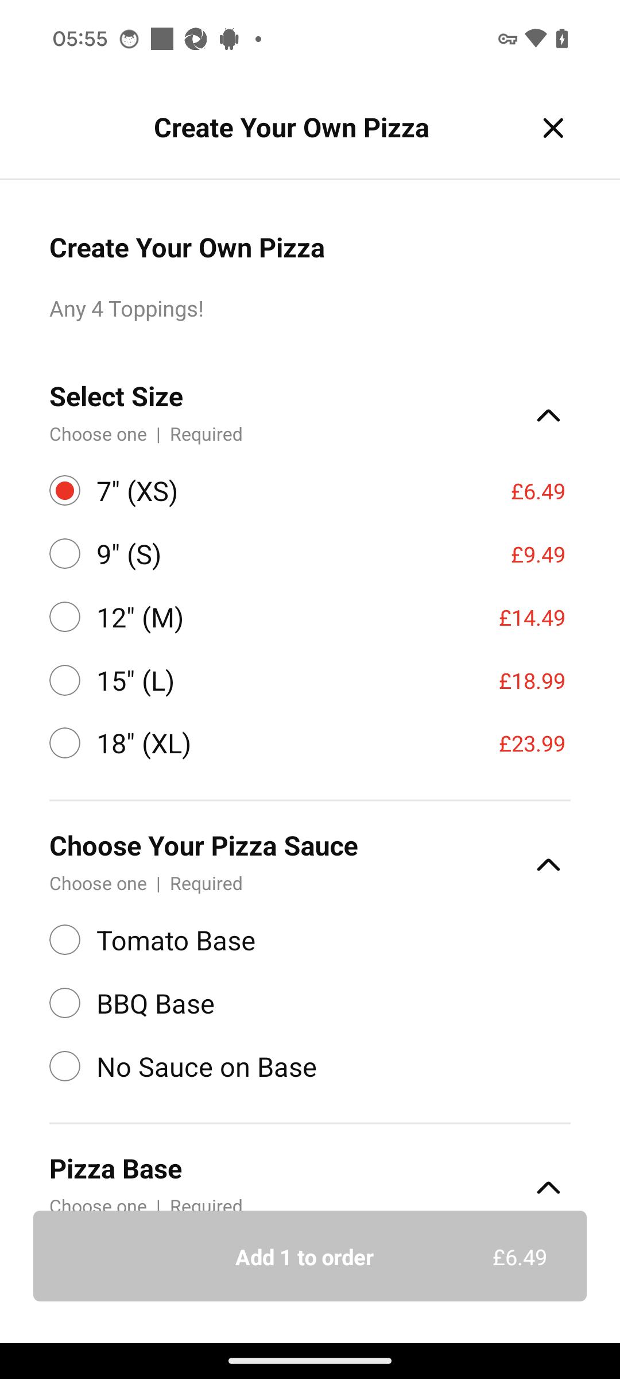
Task: Tap the VPN key status icon
Action: (x=507, y=39)
